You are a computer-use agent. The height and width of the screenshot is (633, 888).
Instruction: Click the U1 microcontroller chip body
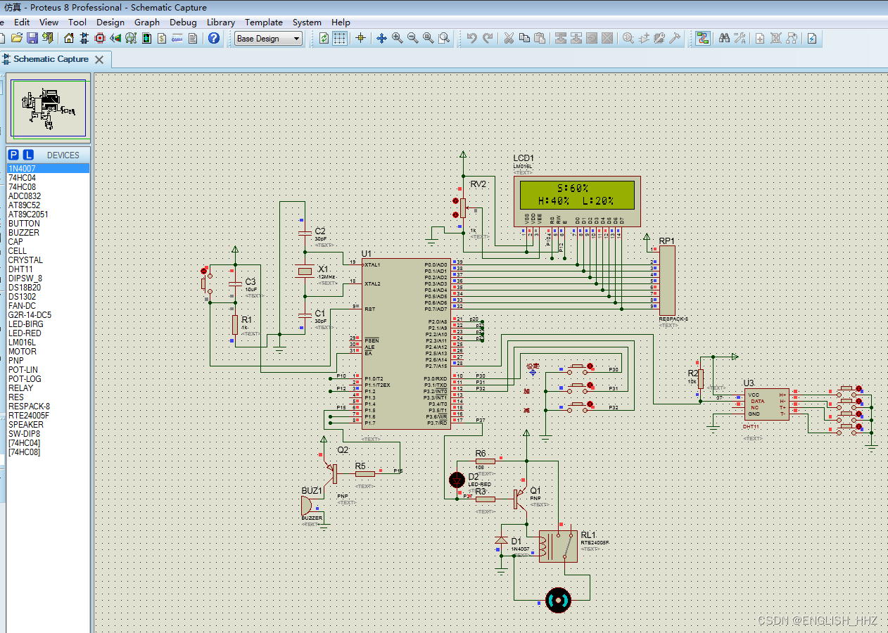click(405, 343)
